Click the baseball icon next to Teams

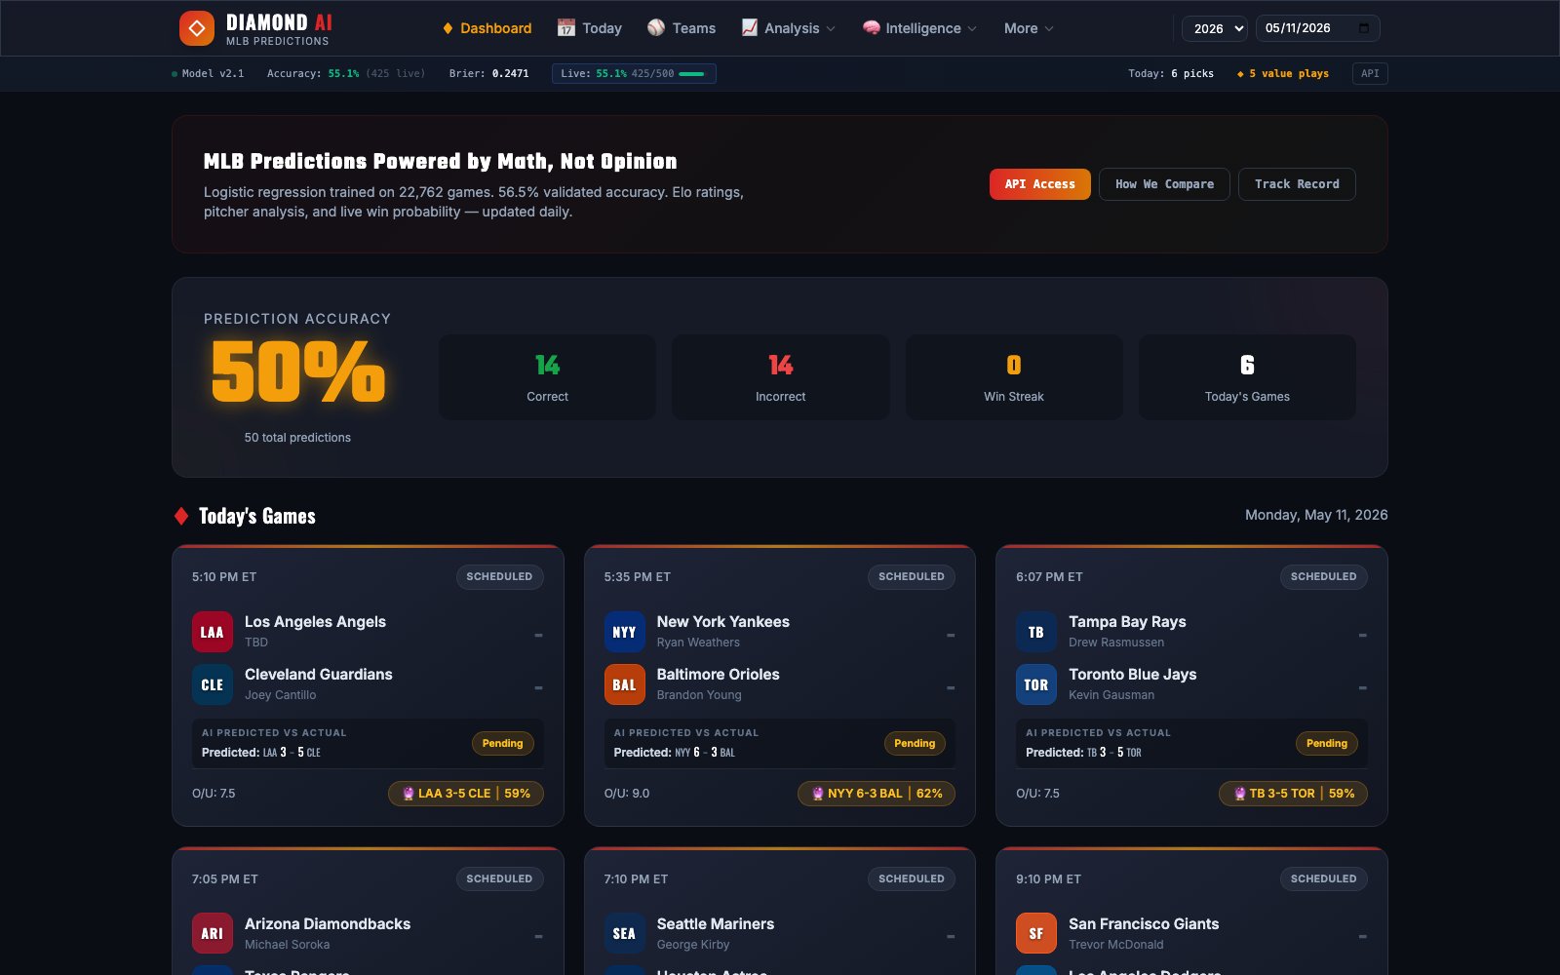[x=656, y=28]
